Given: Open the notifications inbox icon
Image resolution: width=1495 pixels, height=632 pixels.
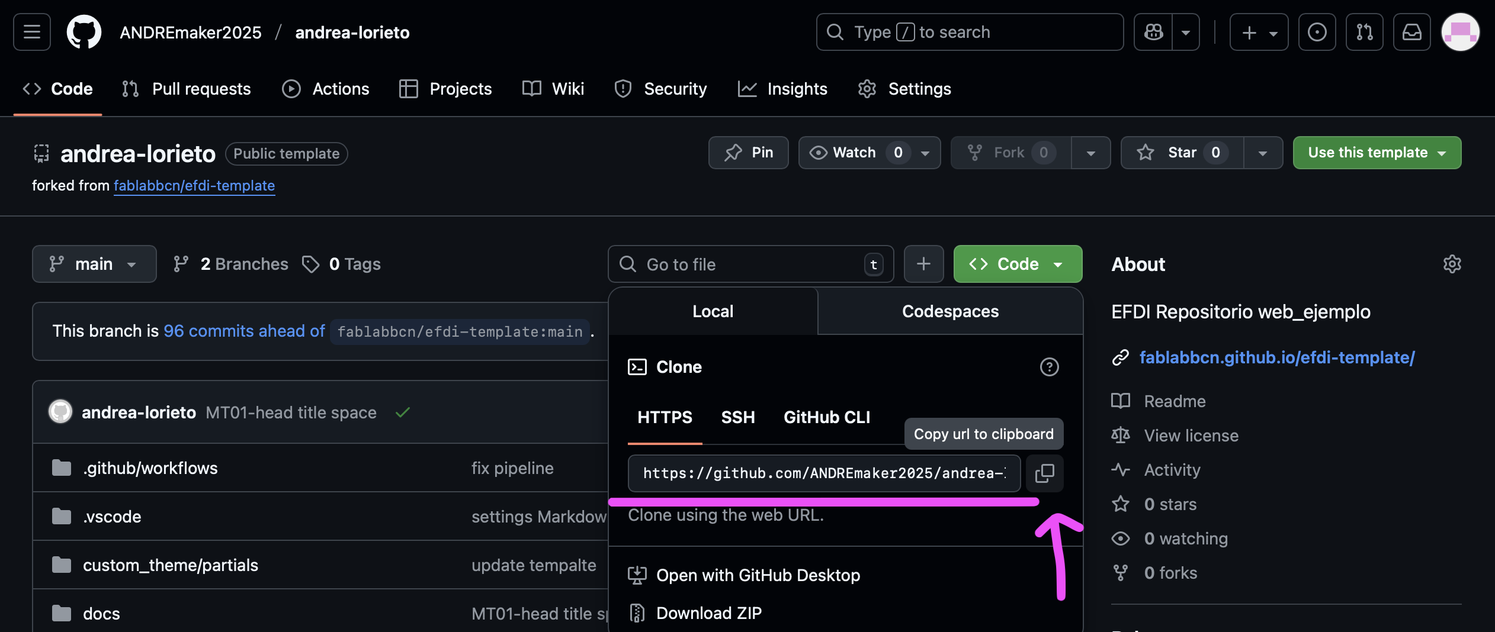Looking at the screenshot, I should pyautogui.click(x=1411, y=32).
